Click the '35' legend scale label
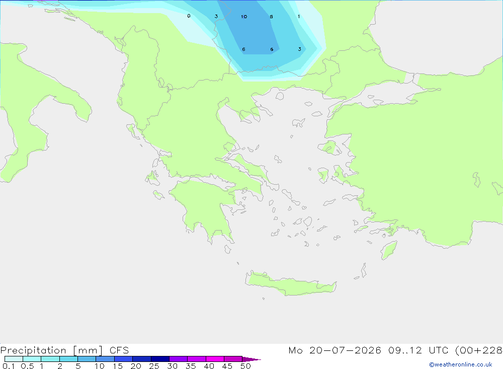Image resolution: width=503 pixels, height=369 pixels. coord(191,366)
